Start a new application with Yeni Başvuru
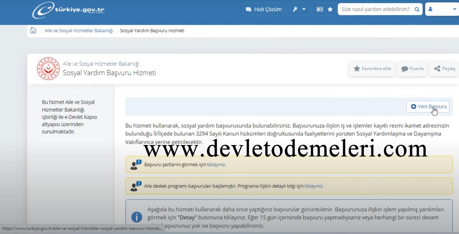Image resolution: width=459 pixels, height=234 pixels. [428, 107]
